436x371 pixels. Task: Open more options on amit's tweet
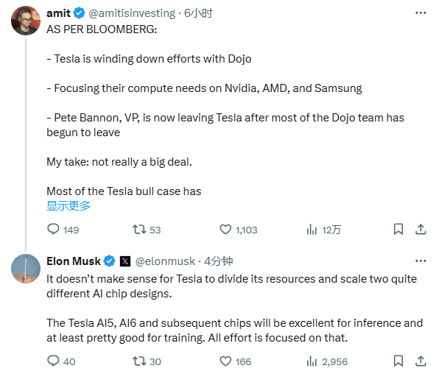pos(421,13)
